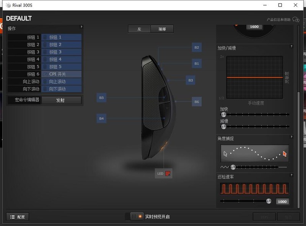Switch to the 左 view tab

pos(139,29)
